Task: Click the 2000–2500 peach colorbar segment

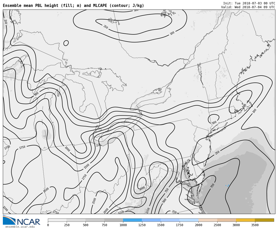Action: [x=208, y=220]
